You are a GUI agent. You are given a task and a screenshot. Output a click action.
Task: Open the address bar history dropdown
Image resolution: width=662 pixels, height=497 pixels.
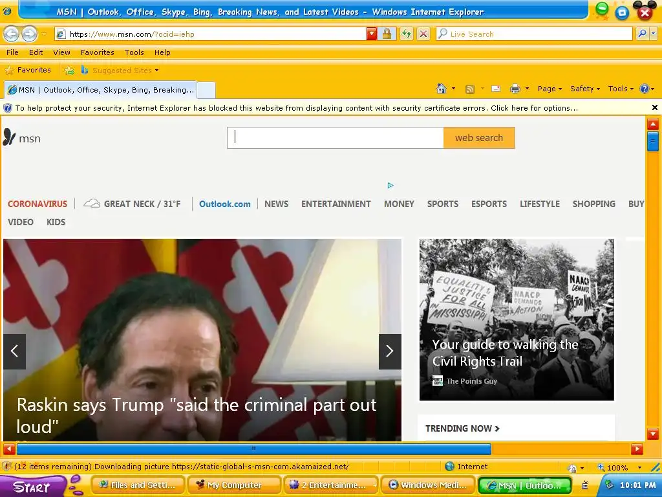point(372,34)
